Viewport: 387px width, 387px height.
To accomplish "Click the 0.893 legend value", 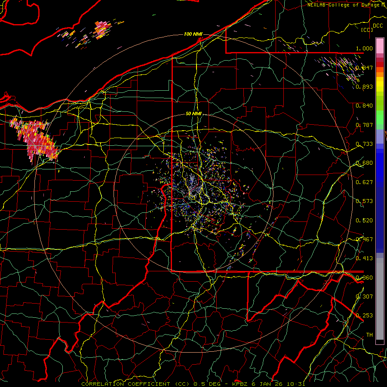I will point(364,86).
